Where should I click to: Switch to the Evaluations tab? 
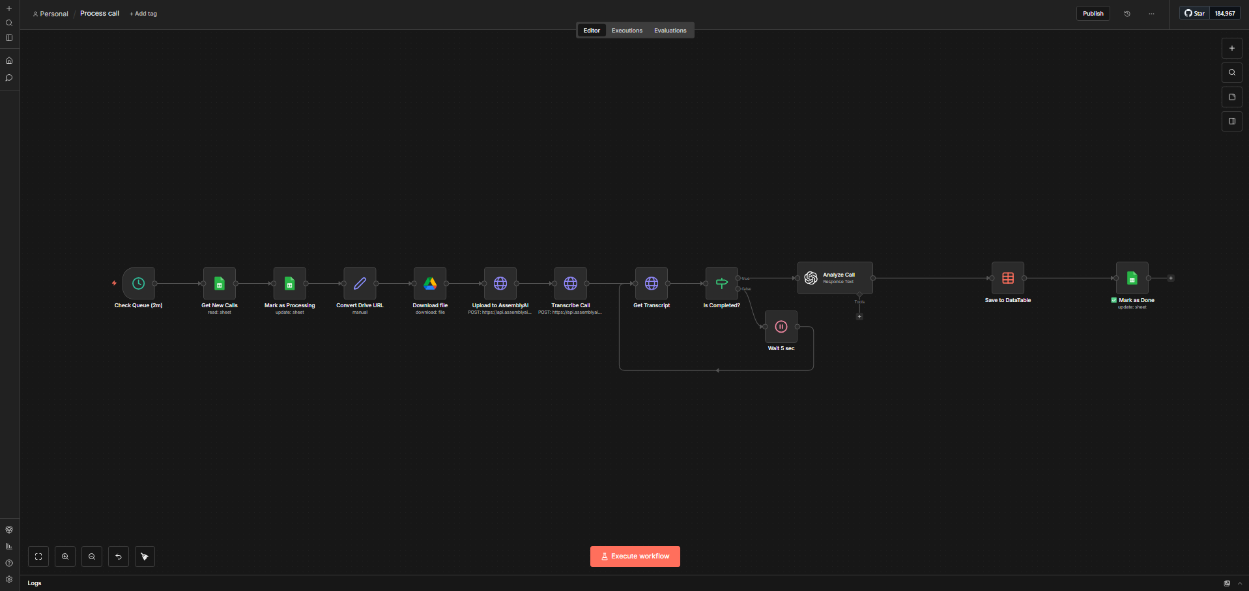tap(670, 31)
